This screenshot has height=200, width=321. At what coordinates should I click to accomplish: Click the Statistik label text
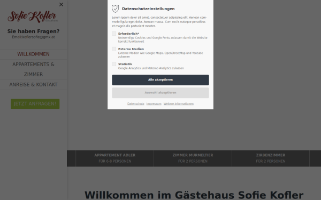click(x=125, y=64)
